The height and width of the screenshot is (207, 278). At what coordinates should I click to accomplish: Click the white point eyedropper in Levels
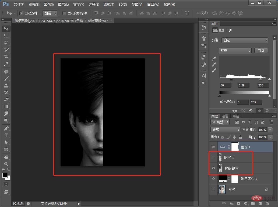214,71
